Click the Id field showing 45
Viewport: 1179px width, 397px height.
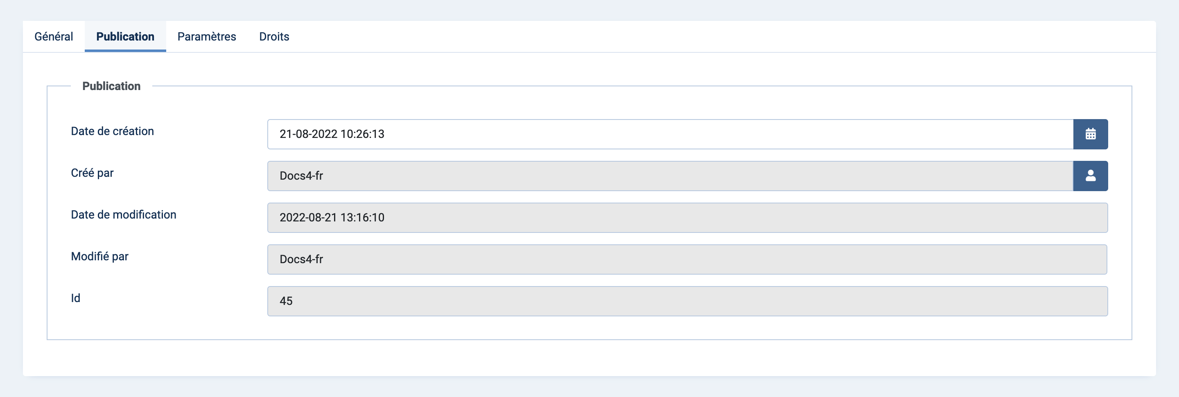tap(687, 301)
